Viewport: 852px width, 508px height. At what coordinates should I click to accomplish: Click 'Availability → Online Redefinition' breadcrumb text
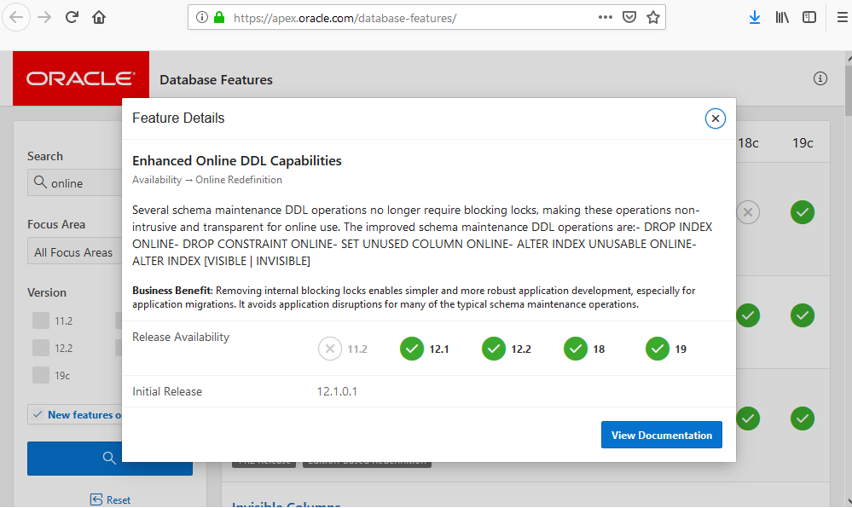[207, 180]
